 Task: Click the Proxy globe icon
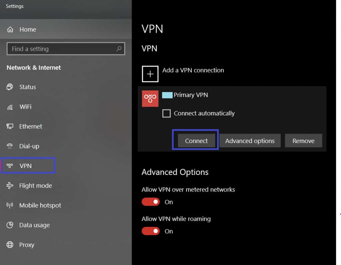click(11, 245)
